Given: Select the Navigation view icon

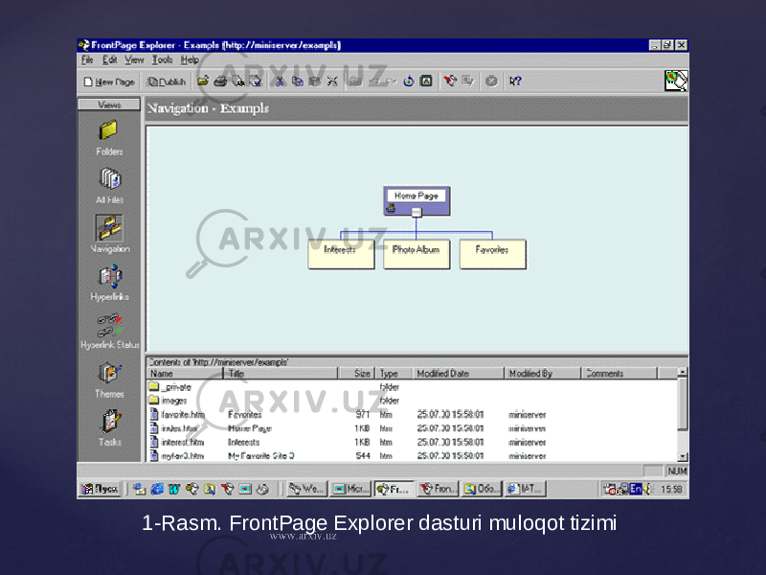Looking at the screenshot, I should pyautogui.click(x=109, y=234).
